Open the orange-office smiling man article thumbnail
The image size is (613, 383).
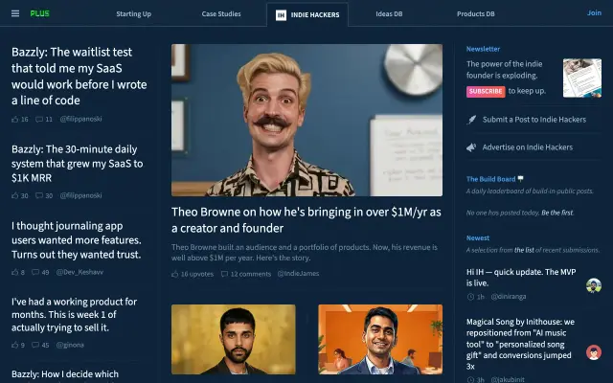[380, 339]
